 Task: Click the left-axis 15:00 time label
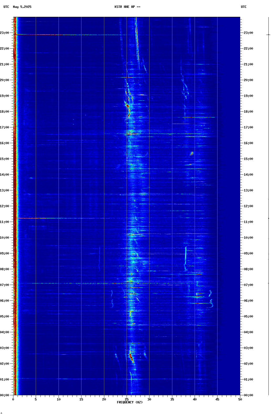(4, 159)
